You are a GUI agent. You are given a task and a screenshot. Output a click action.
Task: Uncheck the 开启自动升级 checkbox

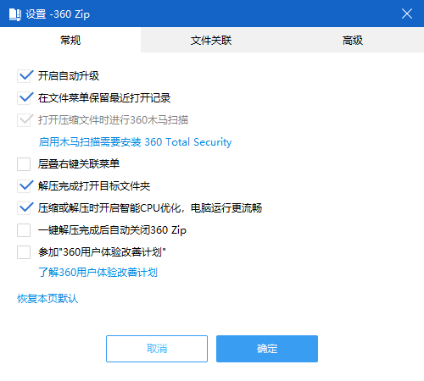pos(24,76)
